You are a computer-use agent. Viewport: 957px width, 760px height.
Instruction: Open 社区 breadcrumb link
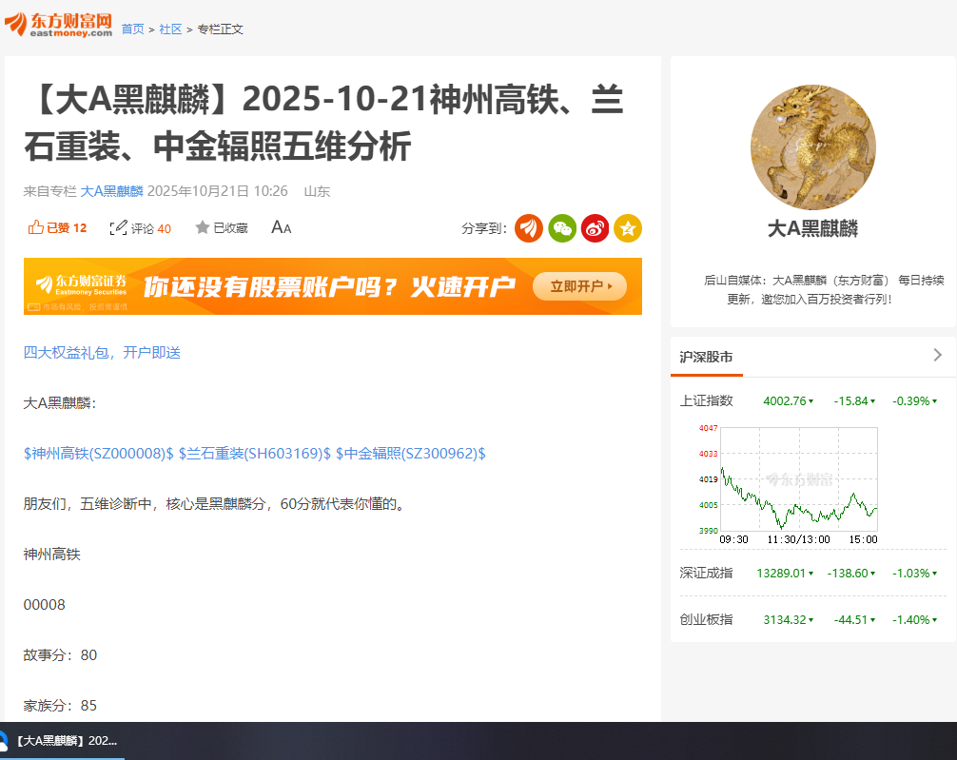click(x=170, y=29)
